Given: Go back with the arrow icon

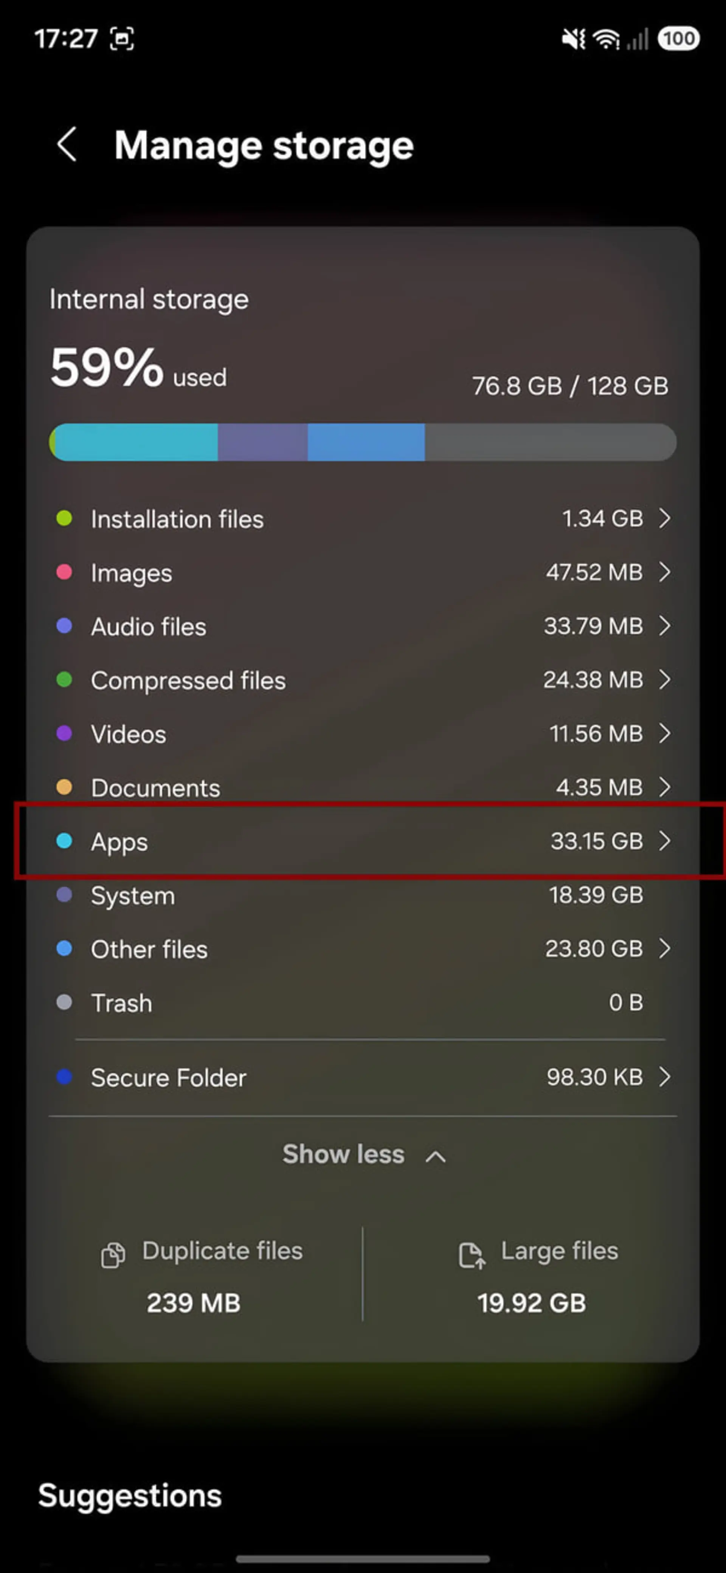Looking at the screenshot, I should [67, 145].
